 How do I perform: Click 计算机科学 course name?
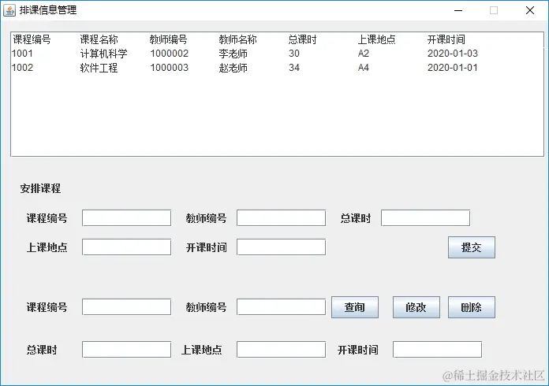103,54
